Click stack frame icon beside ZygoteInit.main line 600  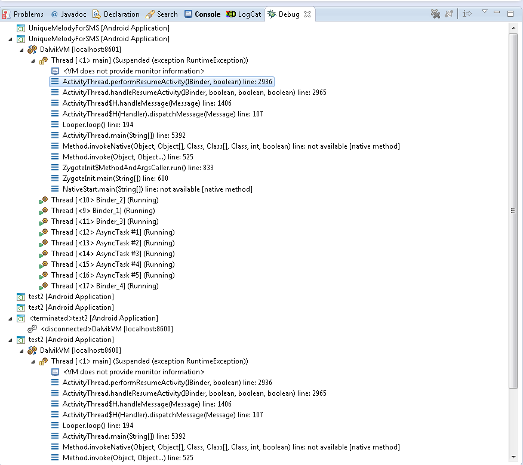pos(55,178)
